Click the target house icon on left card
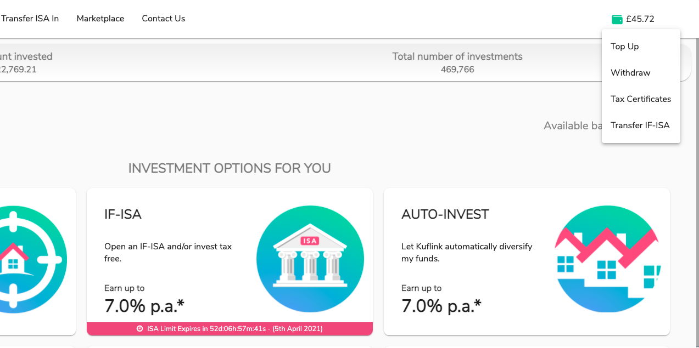This screenshot has width=699, height=348. 33,259
